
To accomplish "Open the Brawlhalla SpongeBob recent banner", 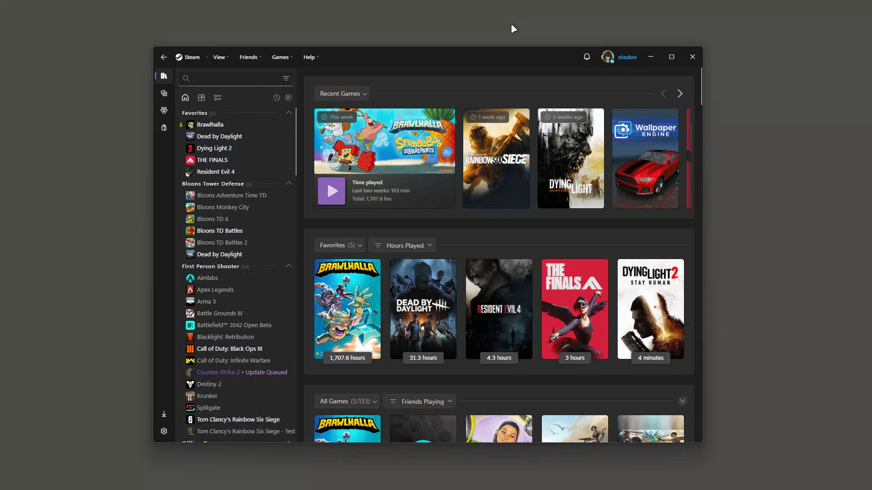I will click(385, 141).
